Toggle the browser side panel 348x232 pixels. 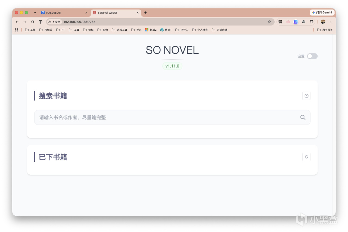41,22
